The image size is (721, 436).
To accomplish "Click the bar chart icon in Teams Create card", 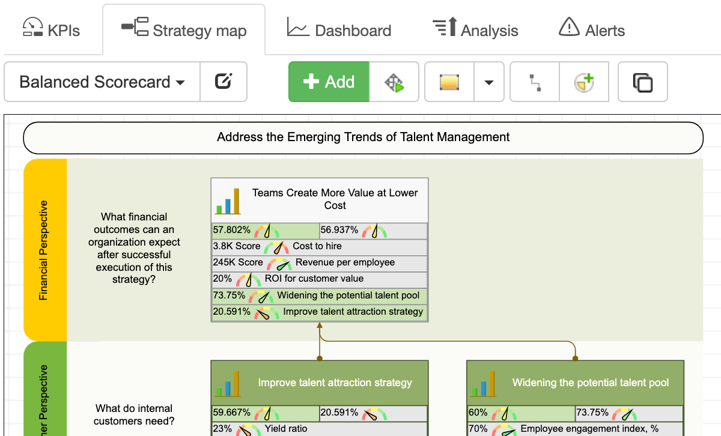I will pyautogui.click(x=228, y=201).
